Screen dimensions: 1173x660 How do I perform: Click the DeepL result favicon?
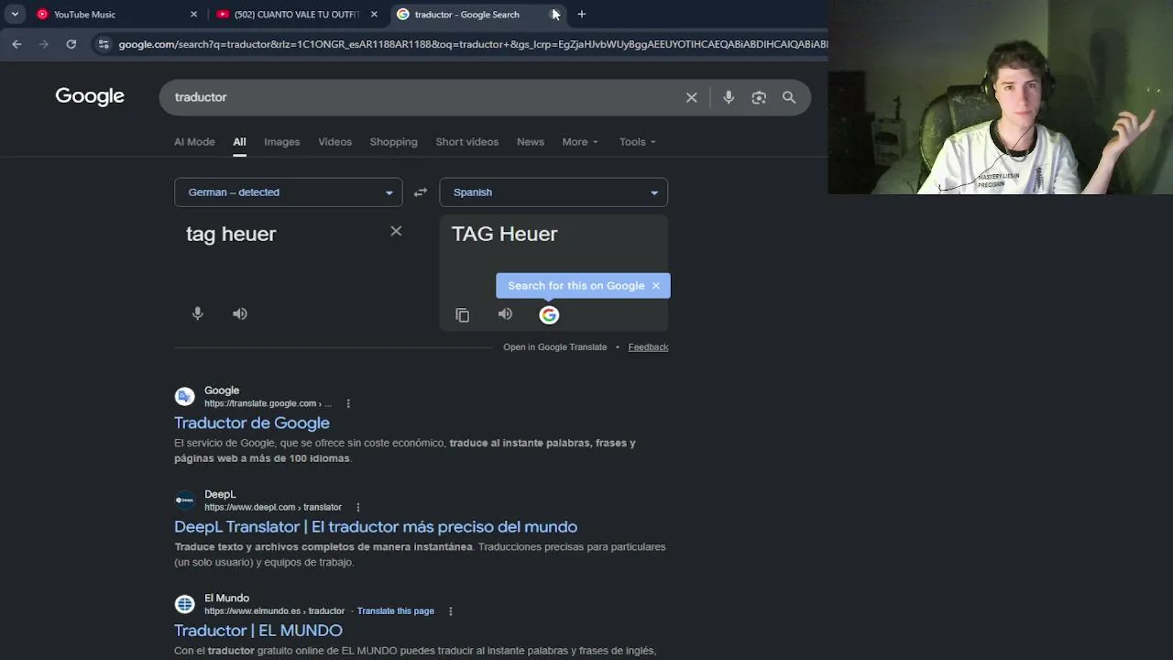click(x=185, y=500)
